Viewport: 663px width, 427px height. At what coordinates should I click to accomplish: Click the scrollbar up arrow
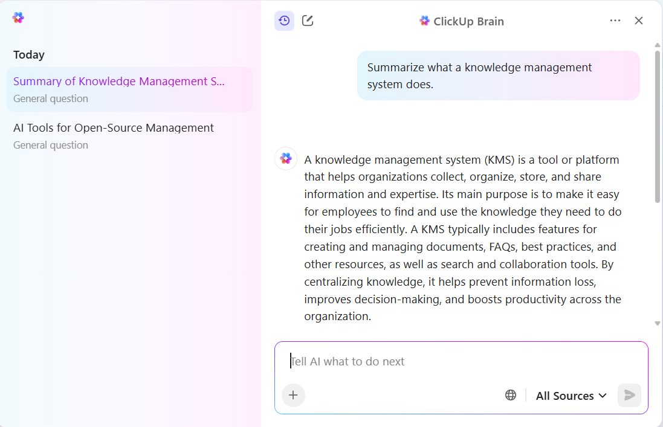point(658,44)
